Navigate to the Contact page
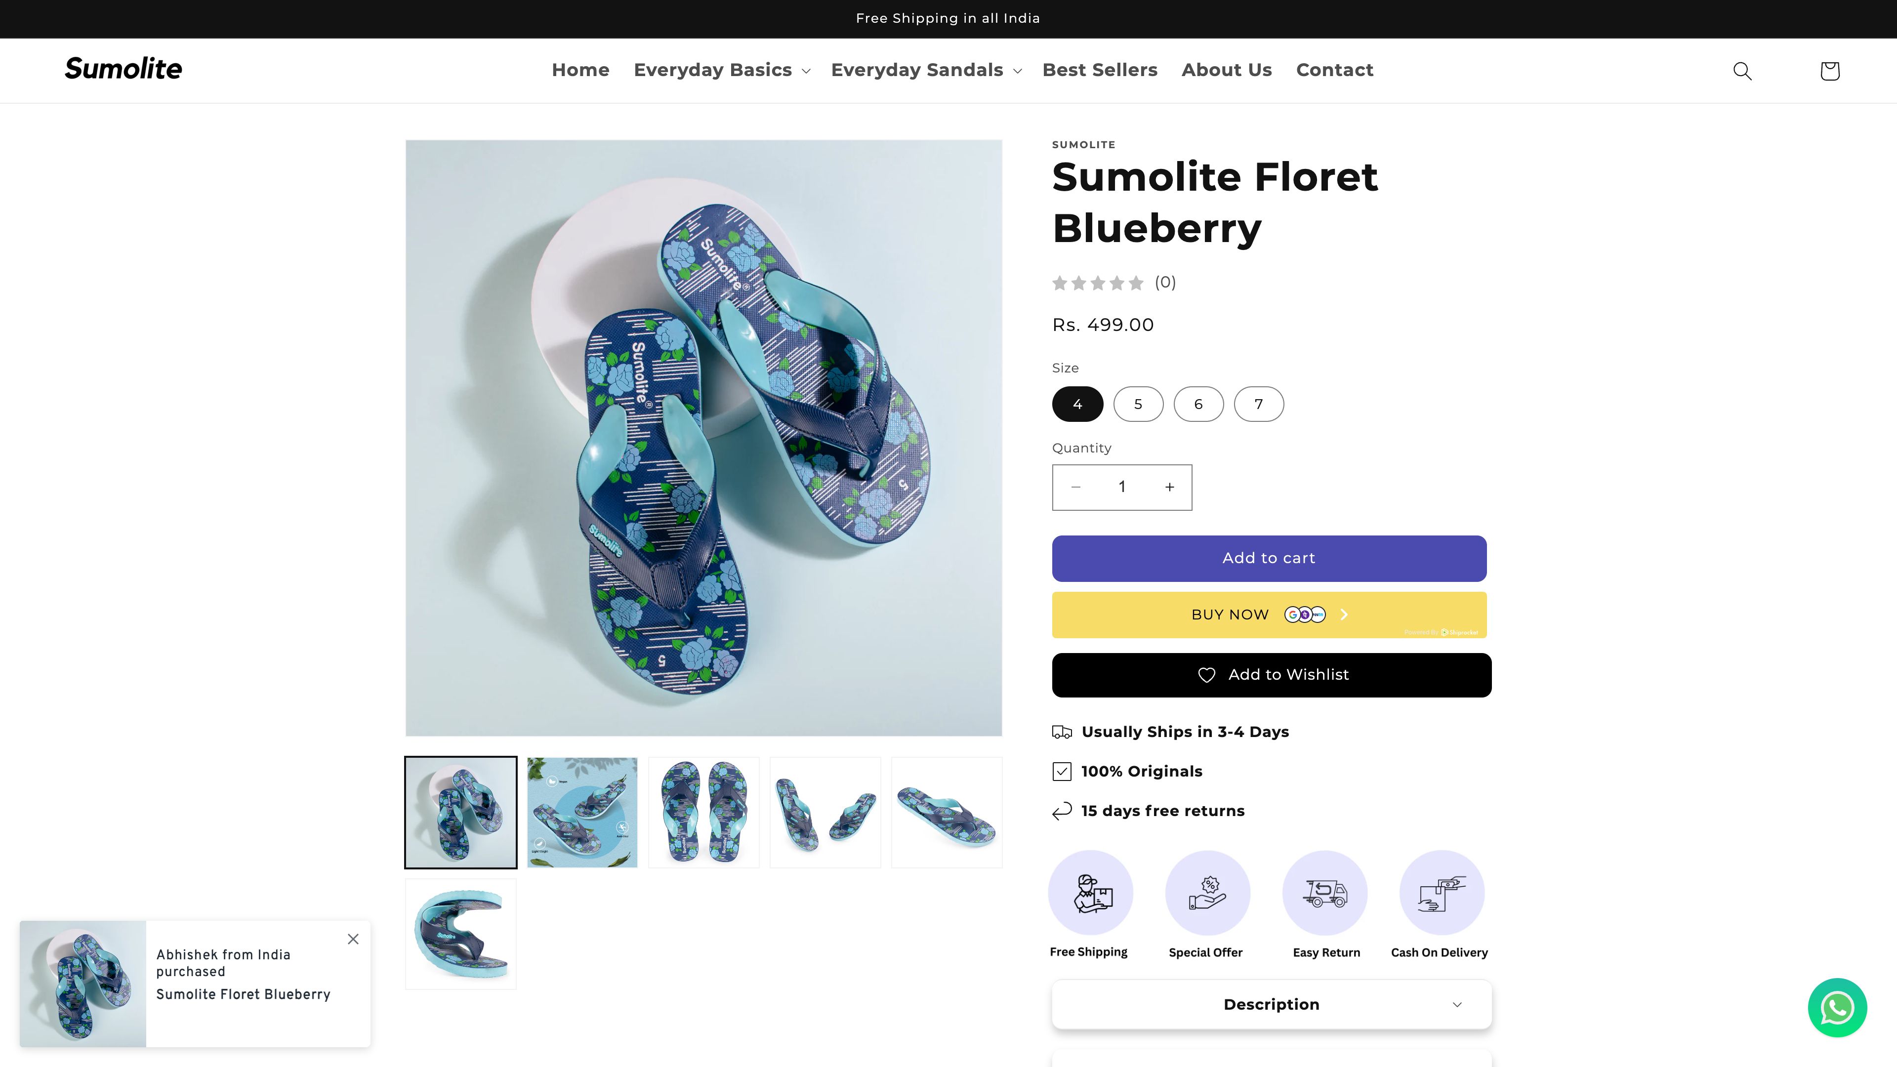 pos(1334,70)
